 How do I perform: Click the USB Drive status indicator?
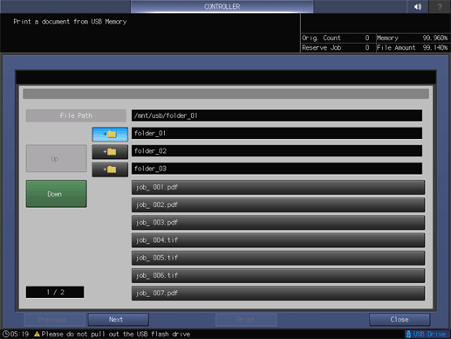(427, 334)
